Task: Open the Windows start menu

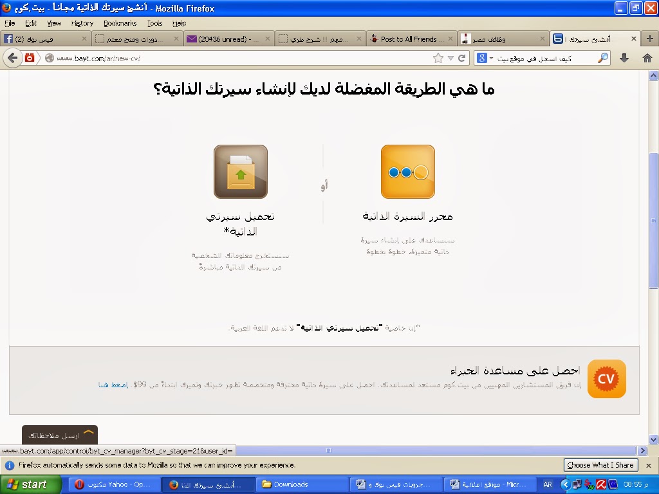Action: [x=30, y=484]
